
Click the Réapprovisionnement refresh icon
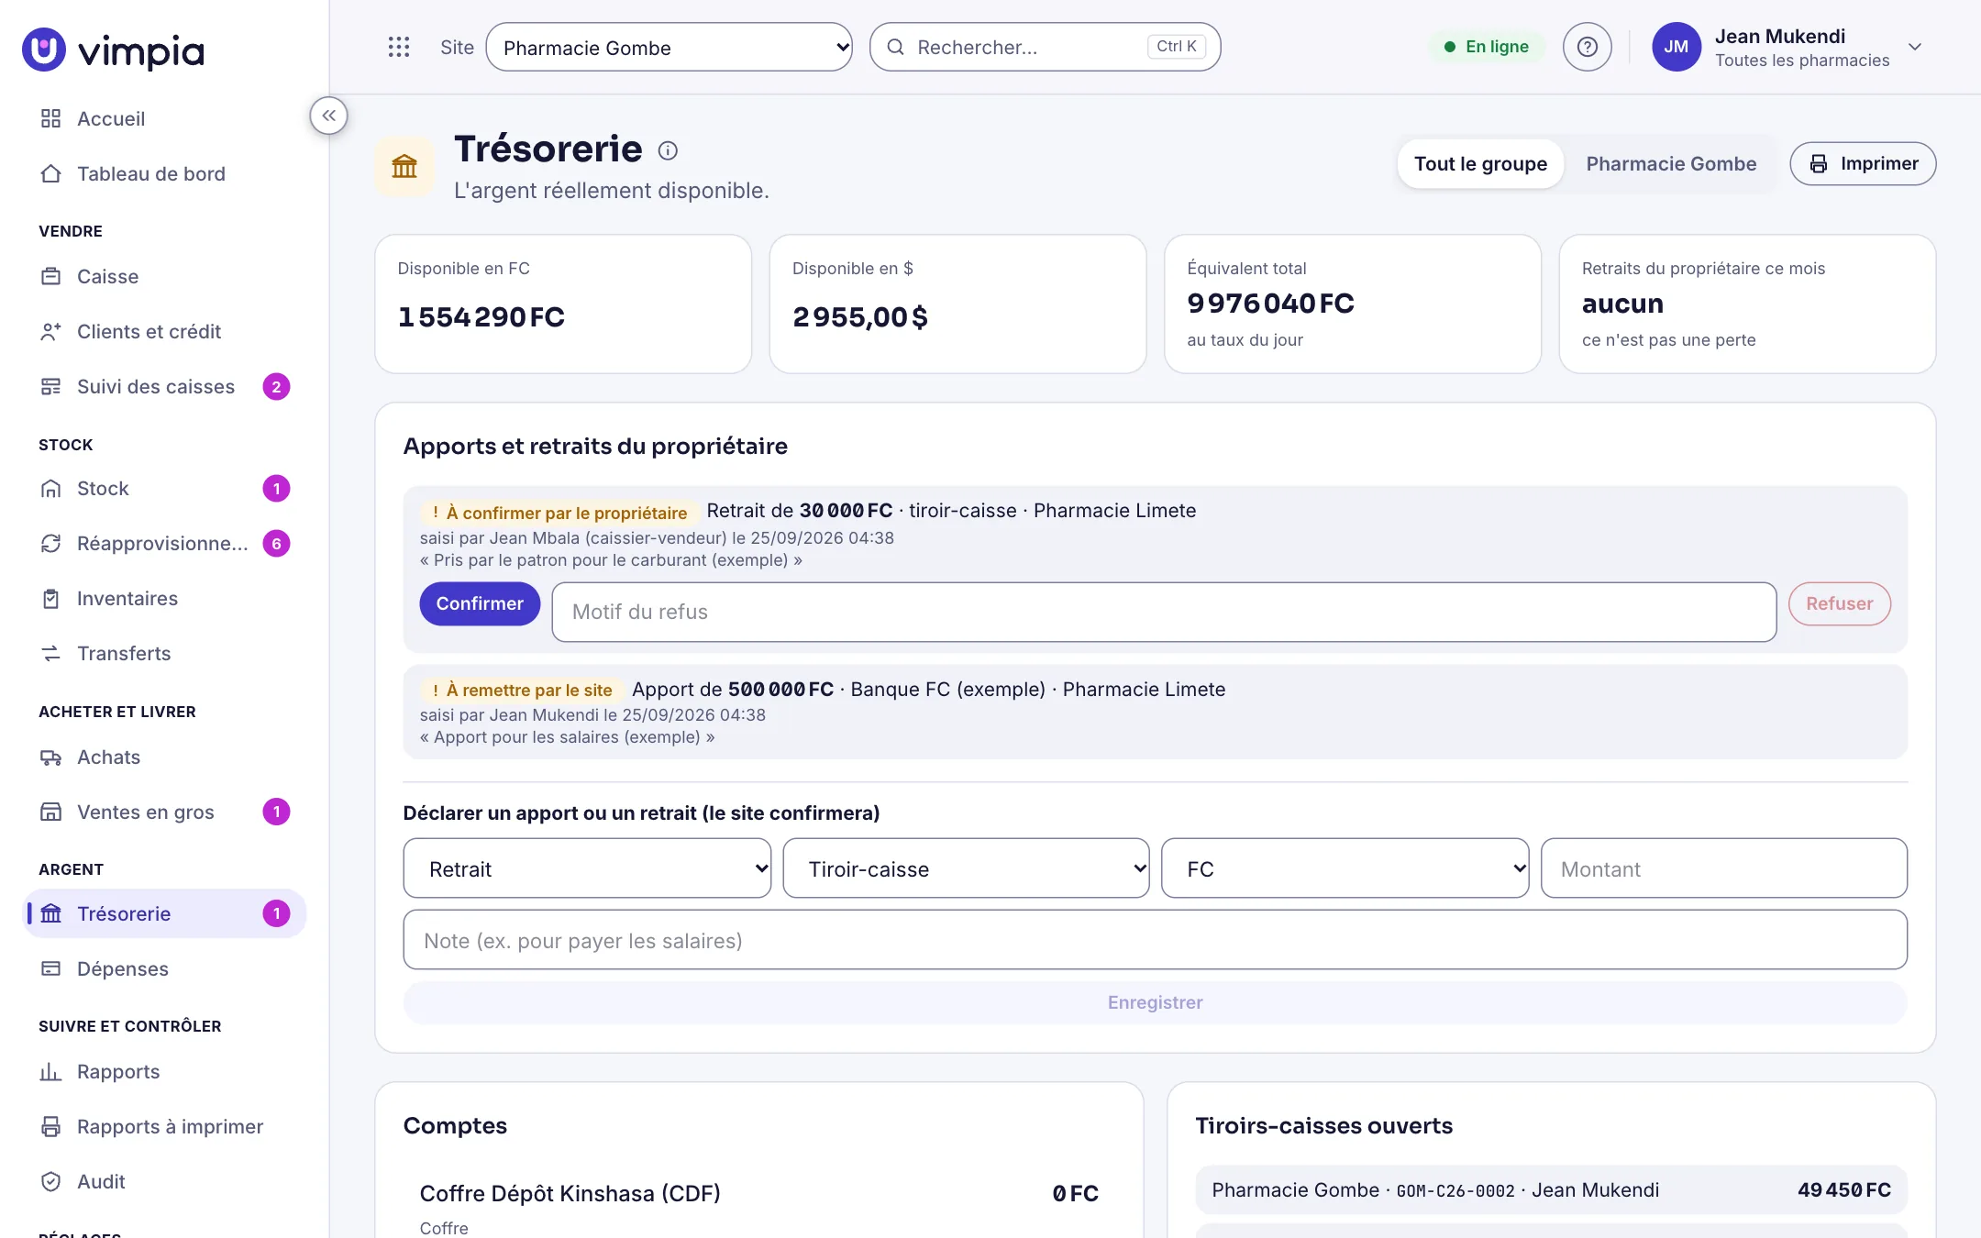[x=50, y=543]
